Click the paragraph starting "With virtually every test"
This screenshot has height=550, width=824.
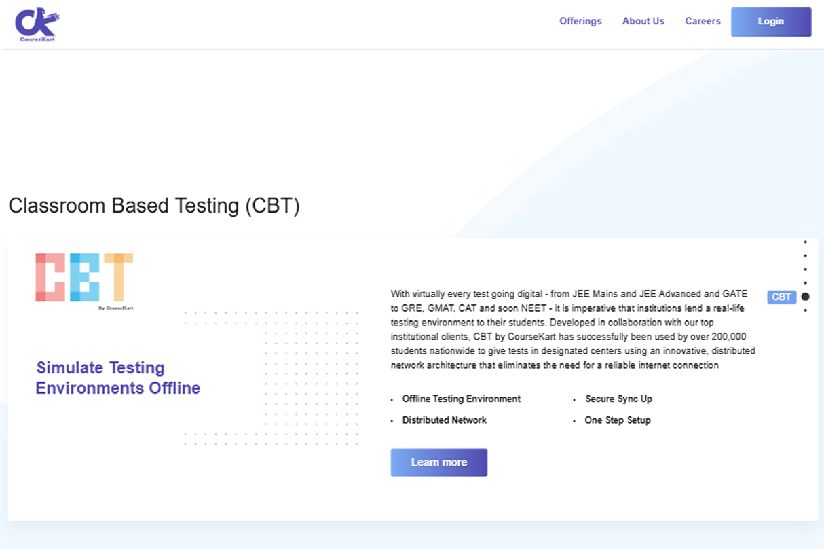573,329
